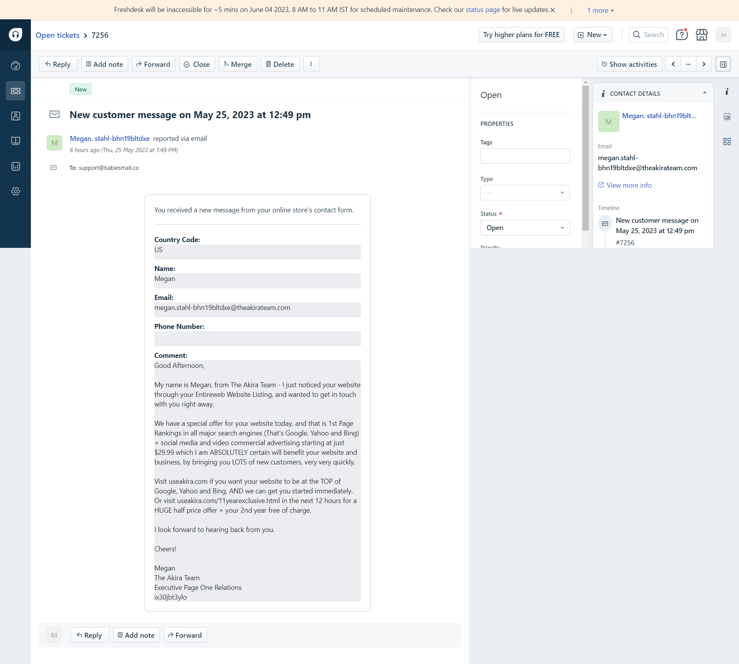The width and height of the screenshot is (739, 664).
Task: Toggle the right sidebar panel
Action: pyautogui.click(x=723, y=64)
